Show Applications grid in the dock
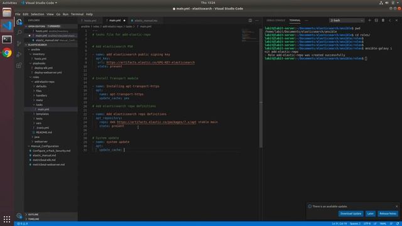Screen dimensions: 402x226 click(7, 219)
